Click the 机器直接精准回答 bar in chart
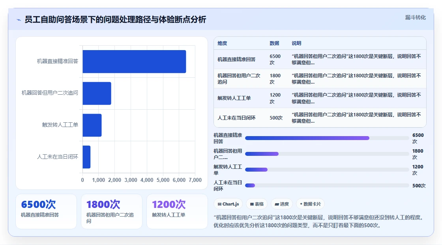The image size is (442, 245). (x=134, y=62)
